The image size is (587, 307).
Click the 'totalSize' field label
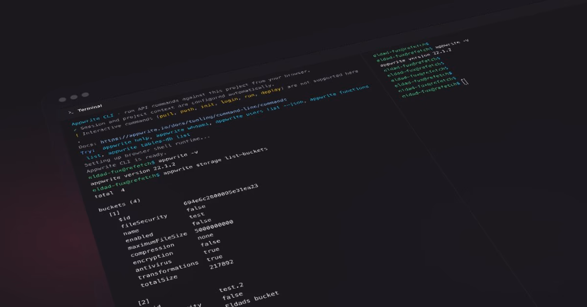click(x=159, y=281)
